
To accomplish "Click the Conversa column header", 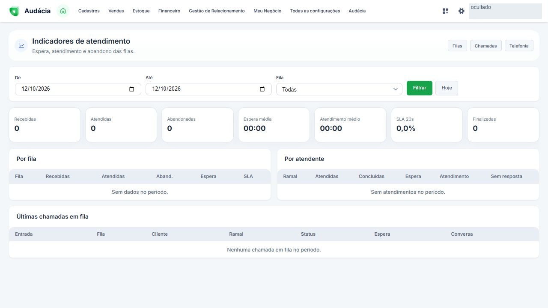I will 462,234.
